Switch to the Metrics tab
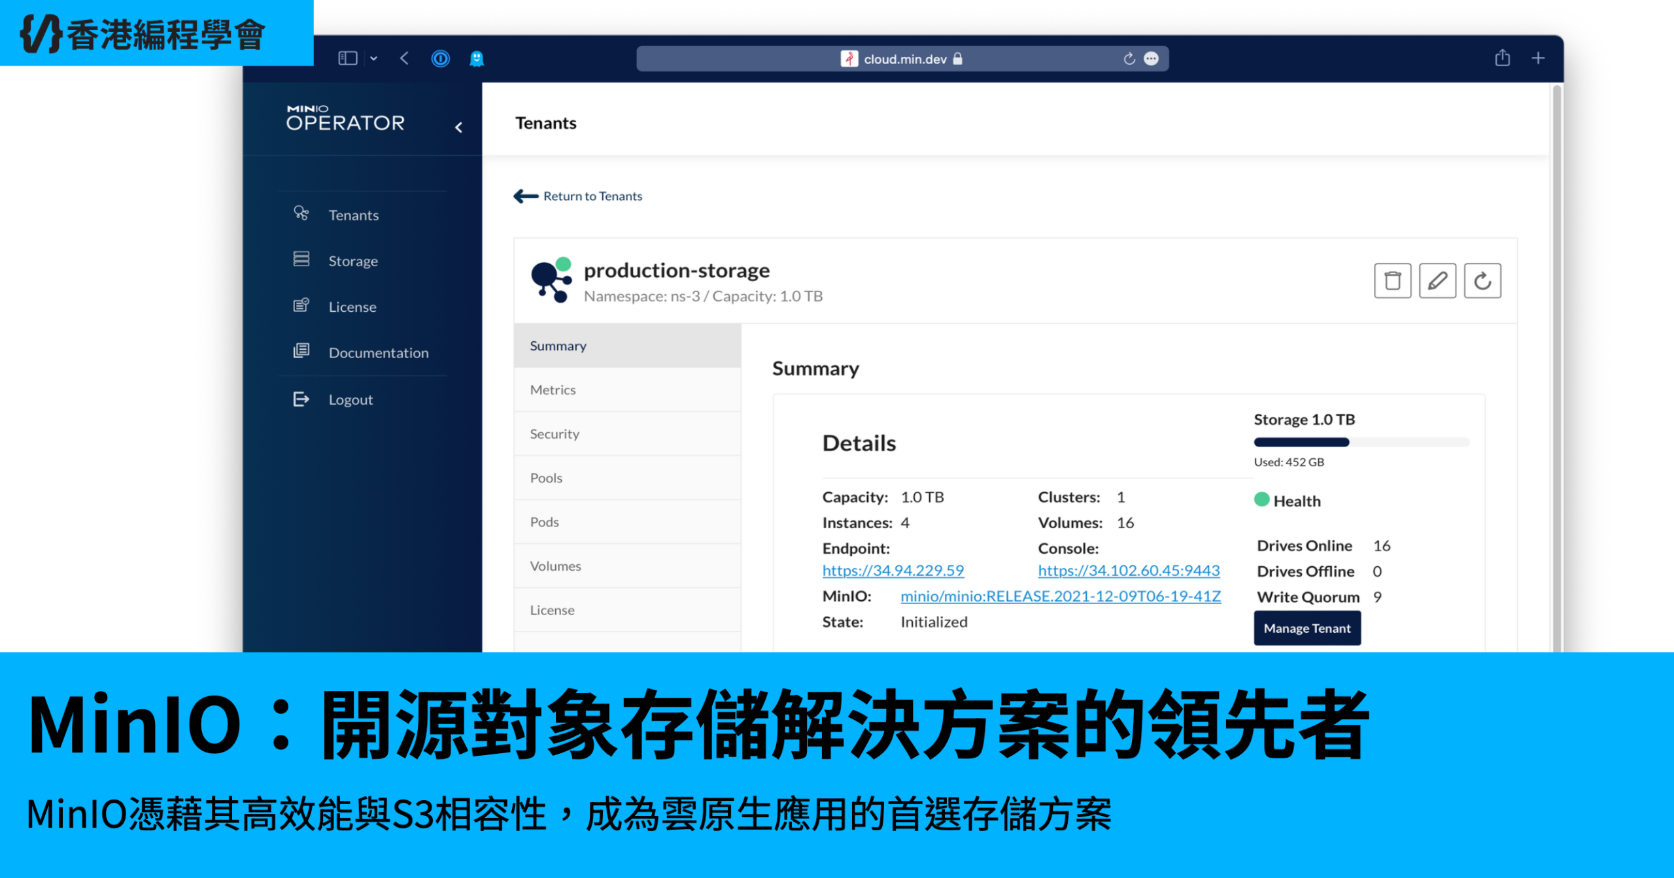 tap(627, 390)
